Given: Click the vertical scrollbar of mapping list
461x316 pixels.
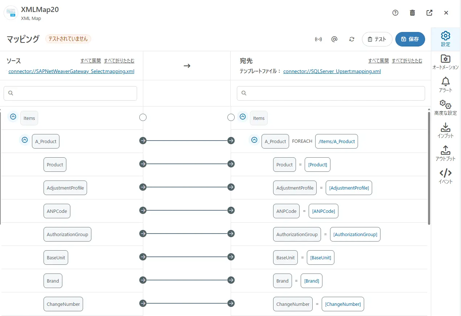Looking at the screenshot, I should (x=429, y=167).
